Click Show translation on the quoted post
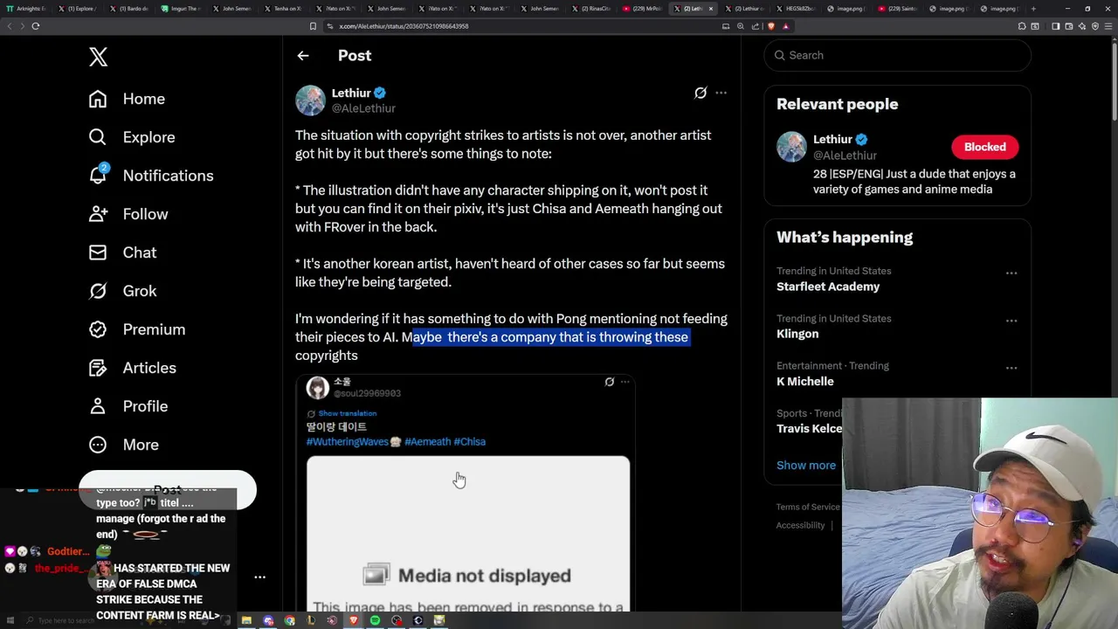Viewport: 1118px width, 629px height. tap(347, 413)
